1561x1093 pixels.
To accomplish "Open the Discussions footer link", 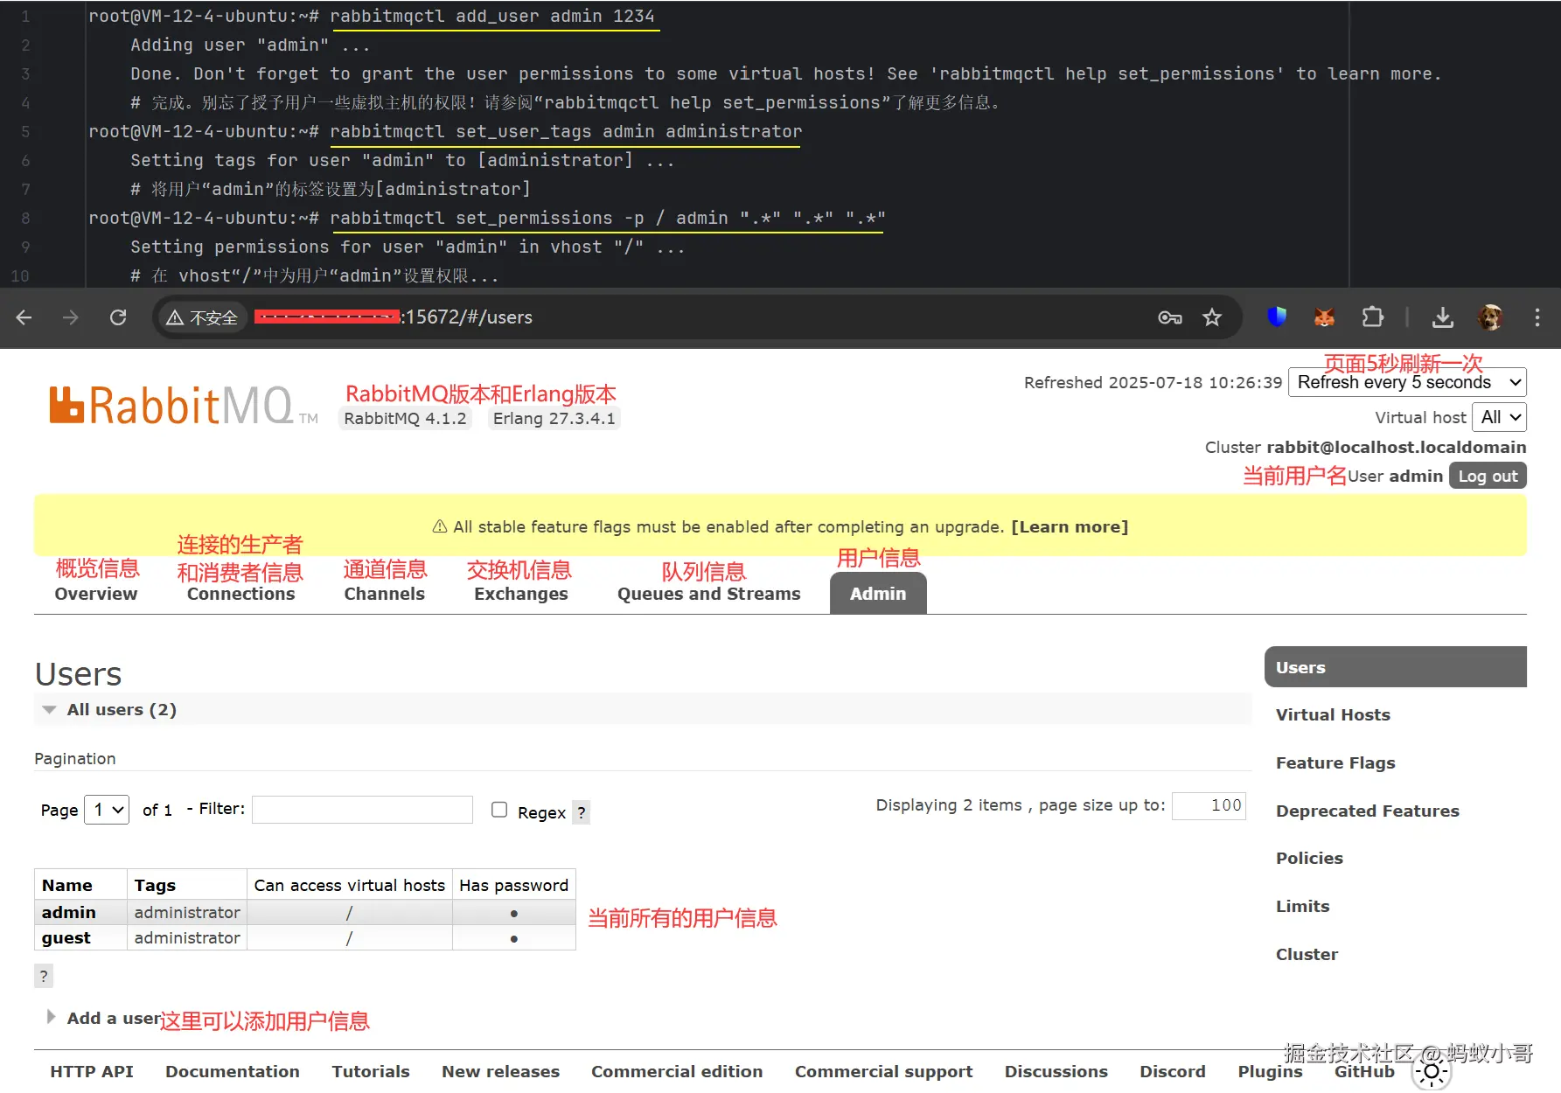I will coord(1056,1071).
